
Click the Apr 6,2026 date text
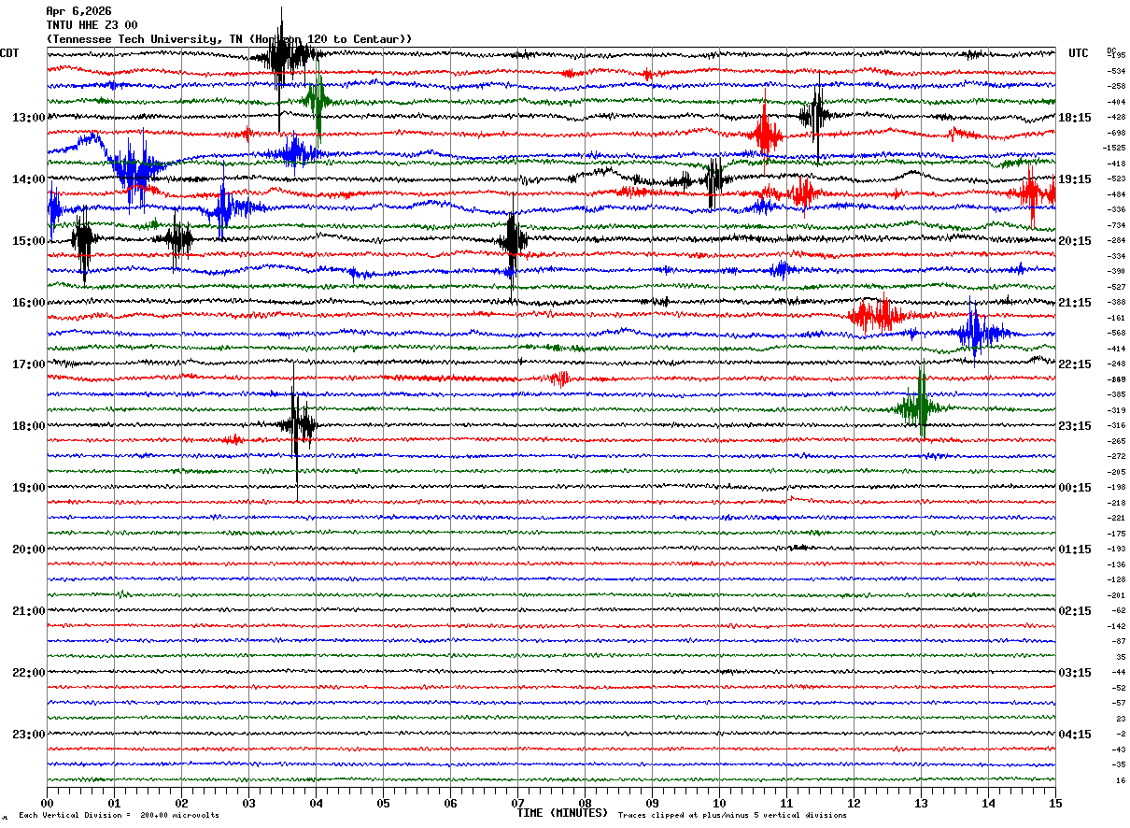[78, 11]
